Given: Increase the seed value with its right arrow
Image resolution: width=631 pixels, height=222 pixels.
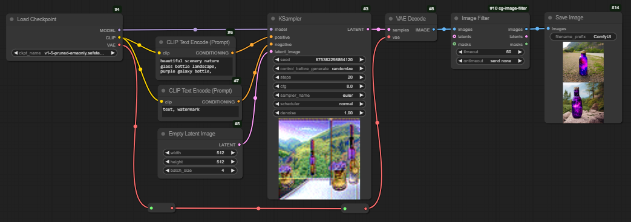Looking at the screenshot, I should [x=362, y=59].
